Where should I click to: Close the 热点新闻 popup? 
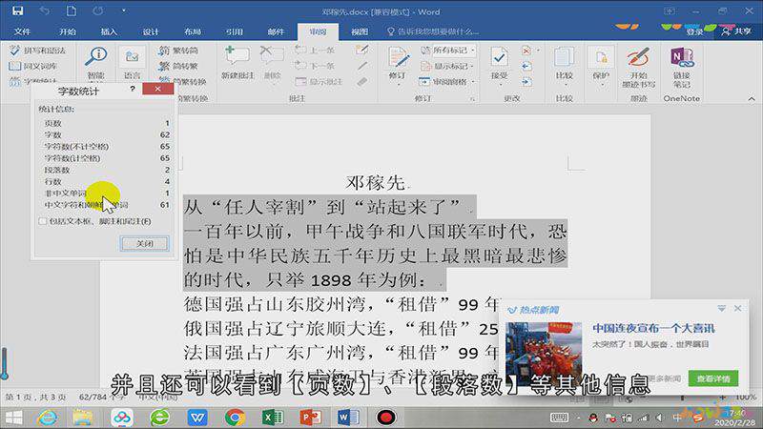(737, 308)
